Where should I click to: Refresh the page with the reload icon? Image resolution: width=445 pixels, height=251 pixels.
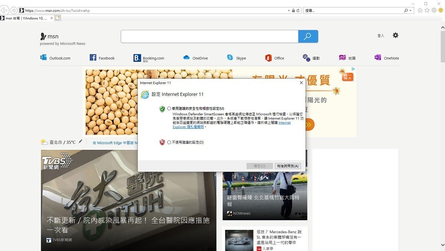point(299,11)
